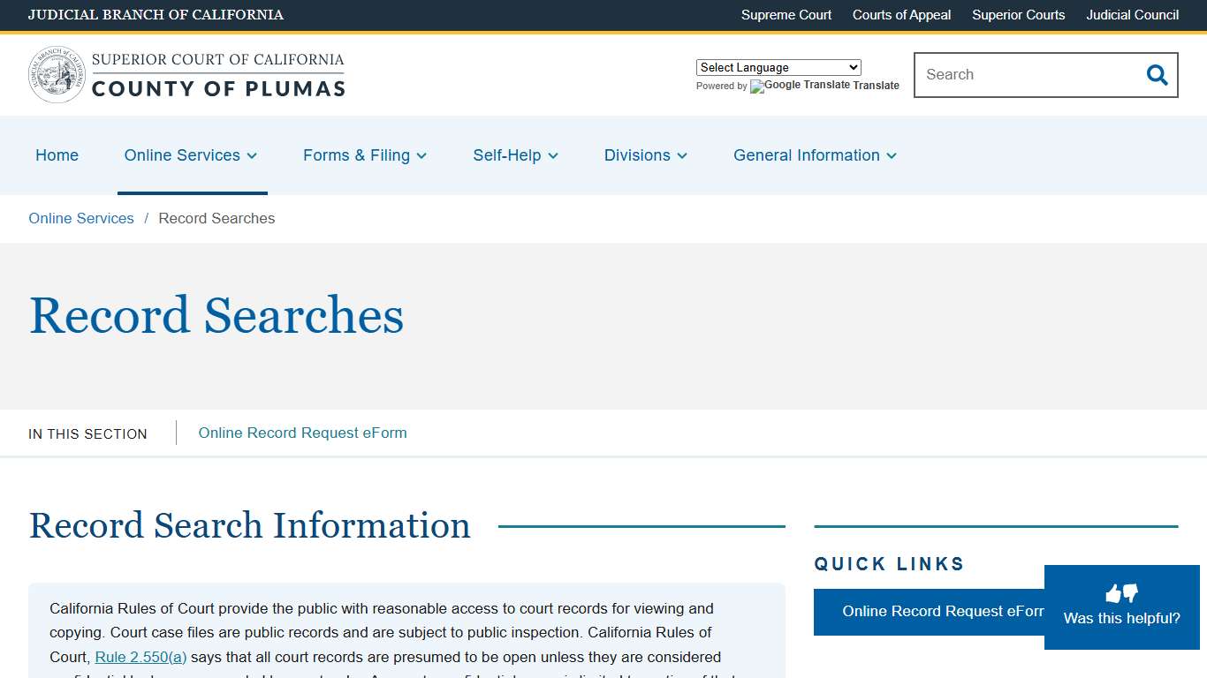Open the Judicial Council link
The height and width of the screenshot is (678, 1207).
pos(1132,15)
